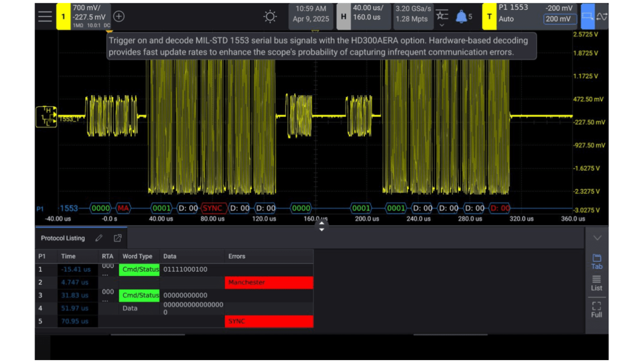Select row number 2 in the listing
The height and width of the screenshot is (361, 643).
40,282
